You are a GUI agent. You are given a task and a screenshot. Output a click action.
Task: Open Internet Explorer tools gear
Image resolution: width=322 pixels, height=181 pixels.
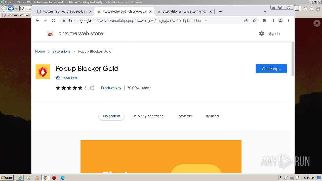tap(318, 9)
